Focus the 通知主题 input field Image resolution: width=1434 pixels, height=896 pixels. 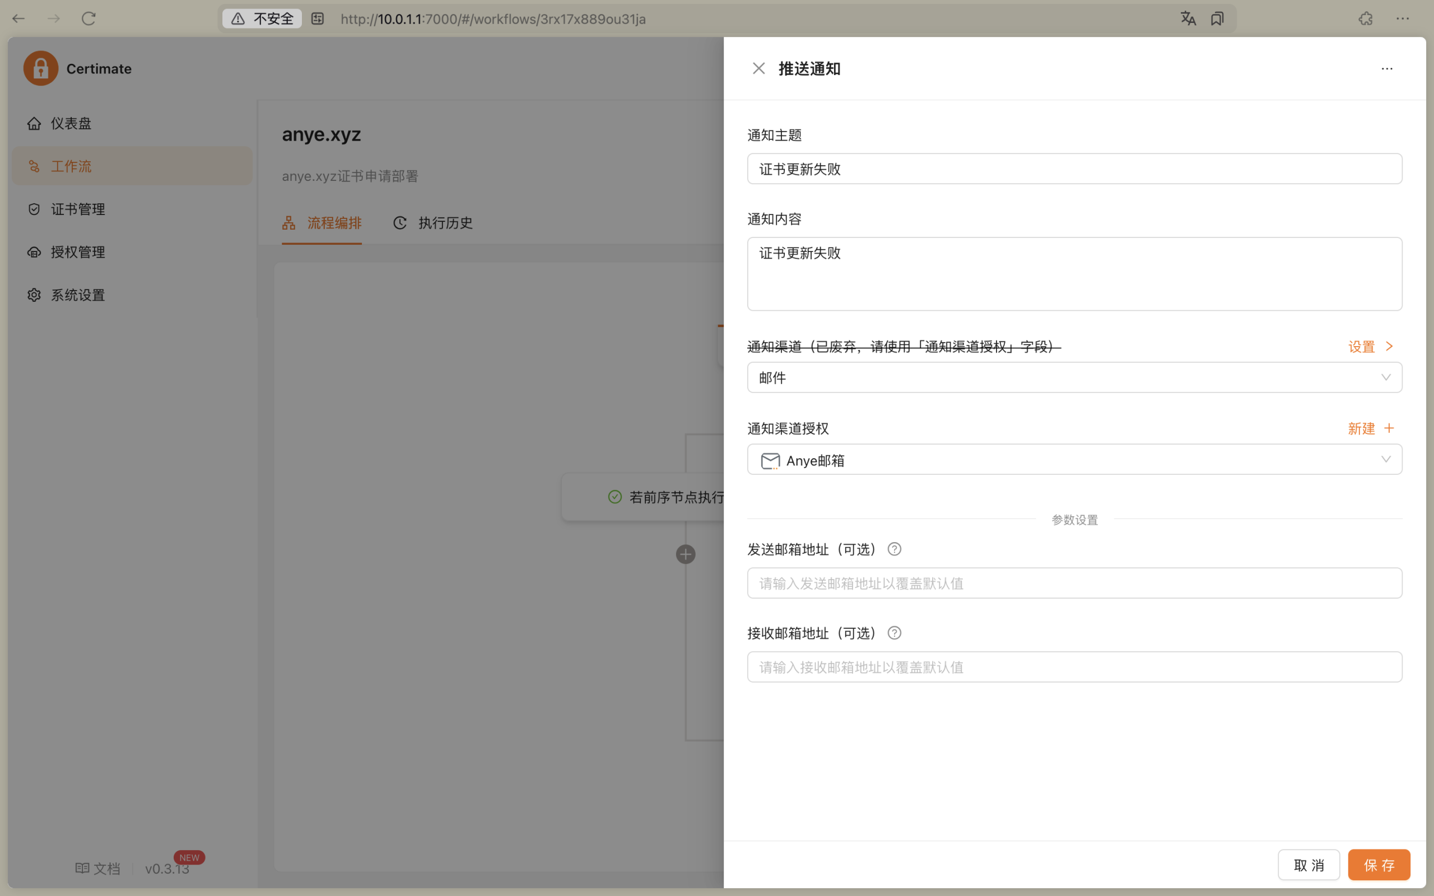pos(1074,169)
